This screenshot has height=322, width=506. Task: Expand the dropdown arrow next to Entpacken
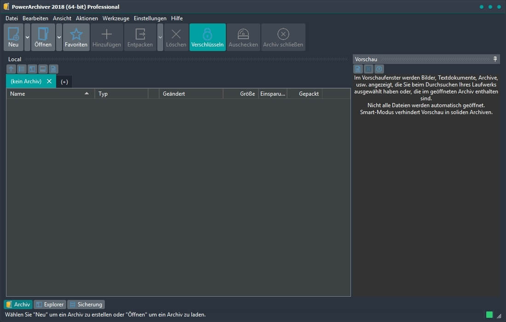[x=160, y=37]
